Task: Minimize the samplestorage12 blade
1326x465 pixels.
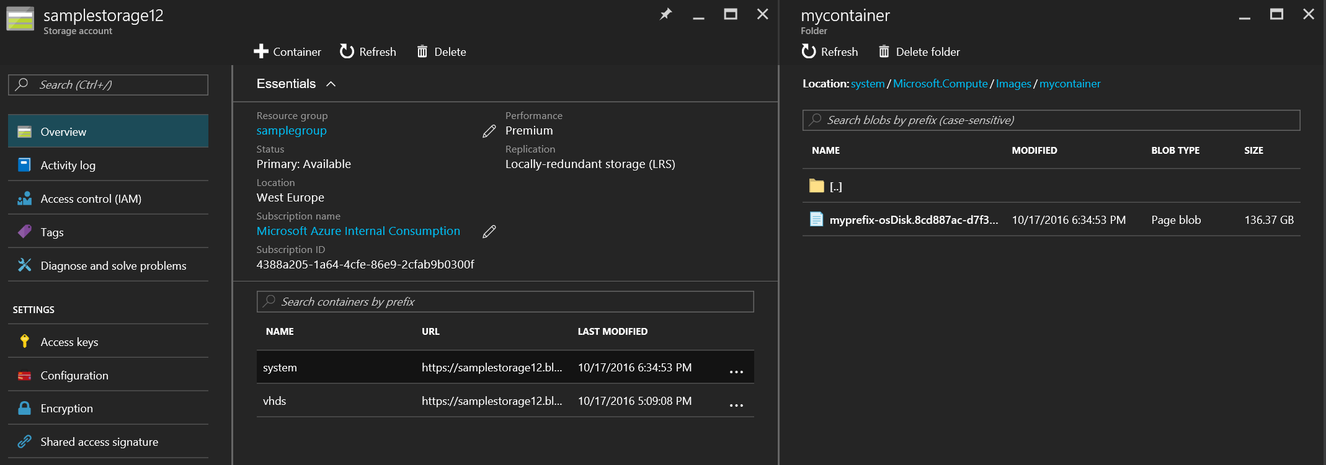Action: coord(698,17)
